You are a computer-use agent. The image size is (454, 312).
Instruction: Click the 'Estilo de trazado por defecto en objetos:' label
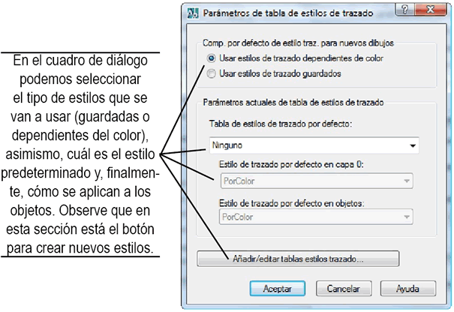[292, 203]
